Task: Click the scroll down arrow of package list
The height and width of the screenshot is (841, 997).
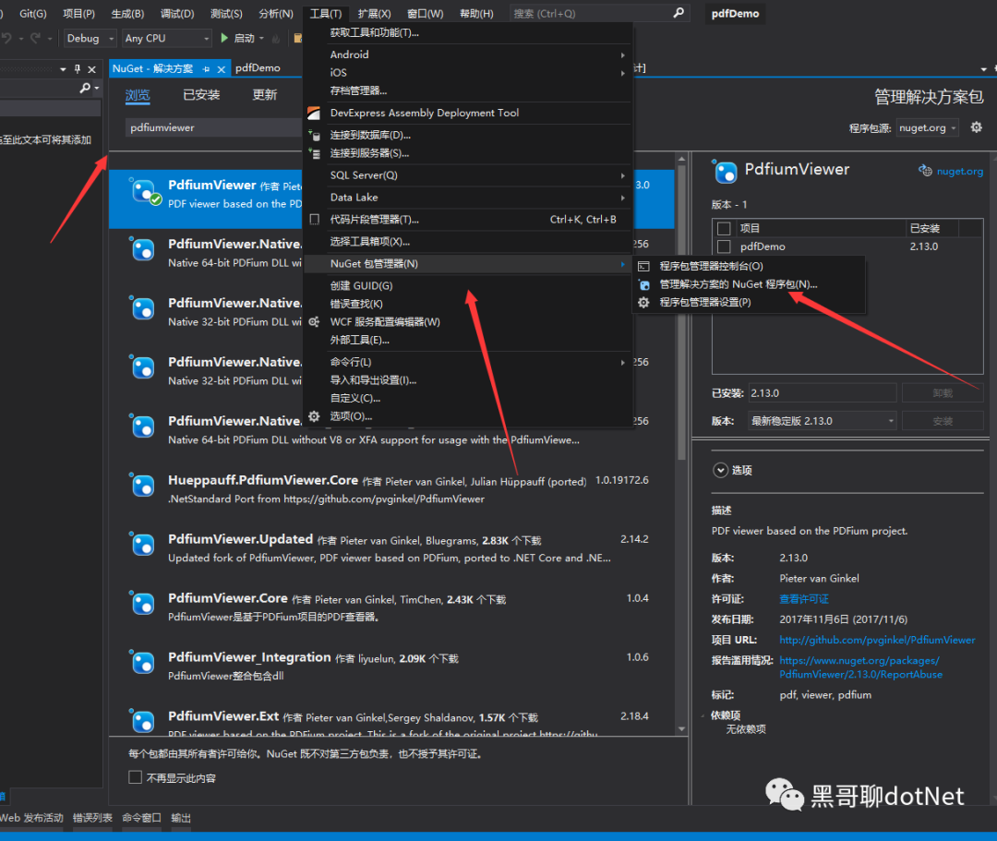Action: click(681, 729)
